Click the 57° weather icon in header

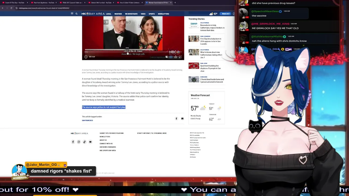tap(211, 14)
